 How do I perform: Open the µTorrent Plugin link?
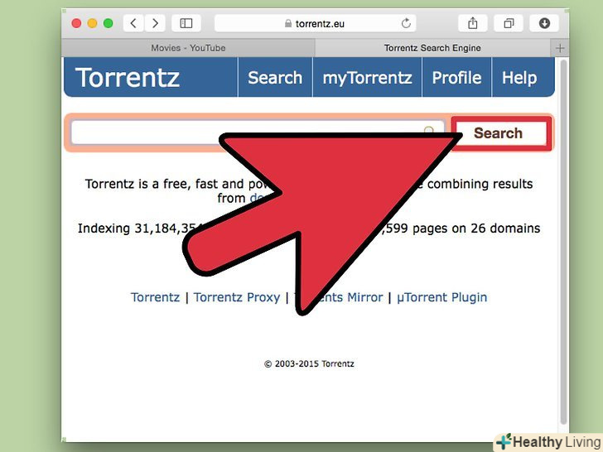click(x=441, y=297)
